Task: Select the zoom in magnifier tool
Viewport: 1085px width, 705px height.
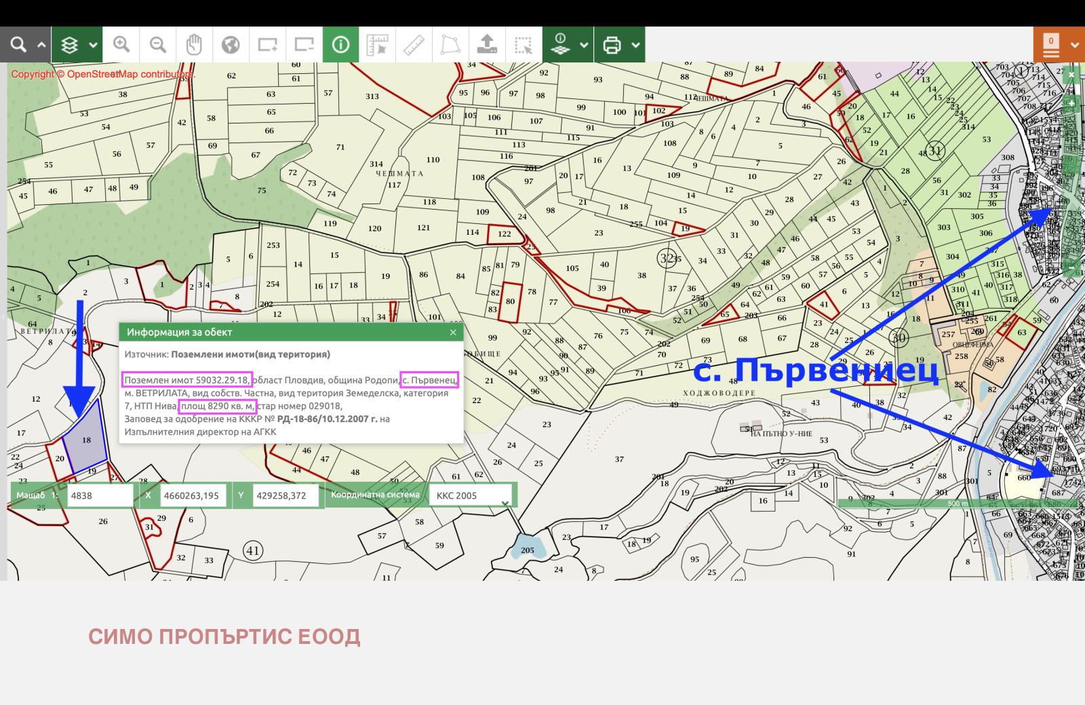Action: 122,44
